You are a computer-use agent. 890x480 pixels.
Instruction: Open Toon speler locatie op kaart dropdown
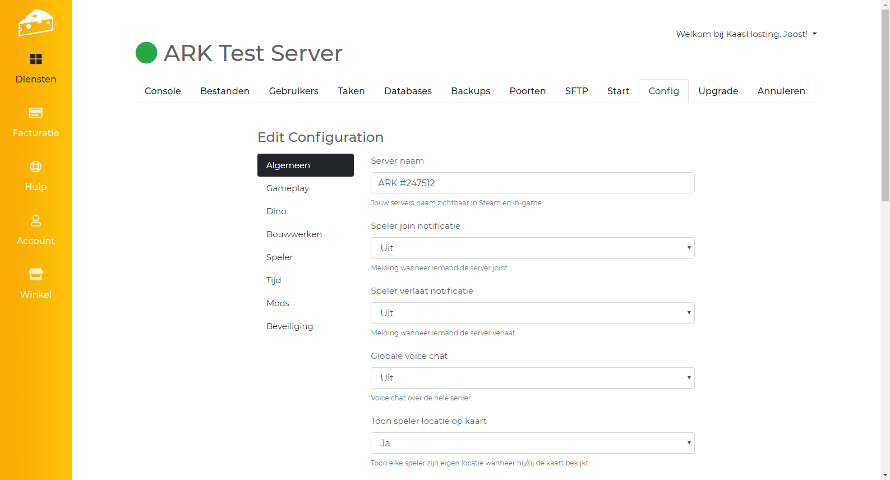[532, 443]
